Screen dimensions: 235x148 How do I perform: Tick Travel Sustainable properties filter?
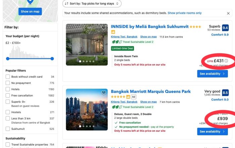click(8, 145)
